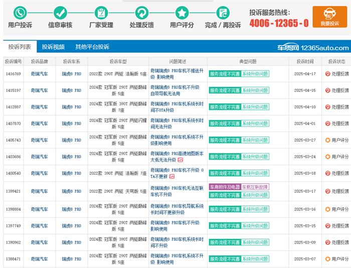Open complaint 奇瑞瑞虎8 PRO车机系统长时间不OTA升级
This screenshot has width=351, height=268.
click(177, 107)
